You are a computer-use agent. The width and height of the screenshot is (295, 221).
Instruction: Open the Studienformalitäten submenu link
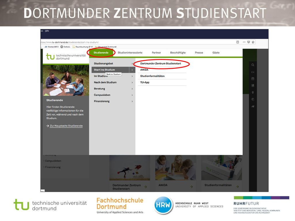[x=152, y=76]
